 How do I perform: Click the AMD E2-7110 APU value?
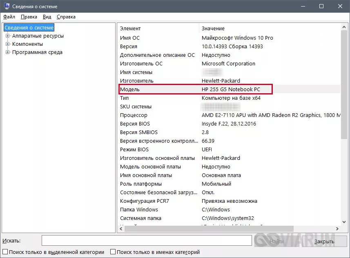point(271,115)
